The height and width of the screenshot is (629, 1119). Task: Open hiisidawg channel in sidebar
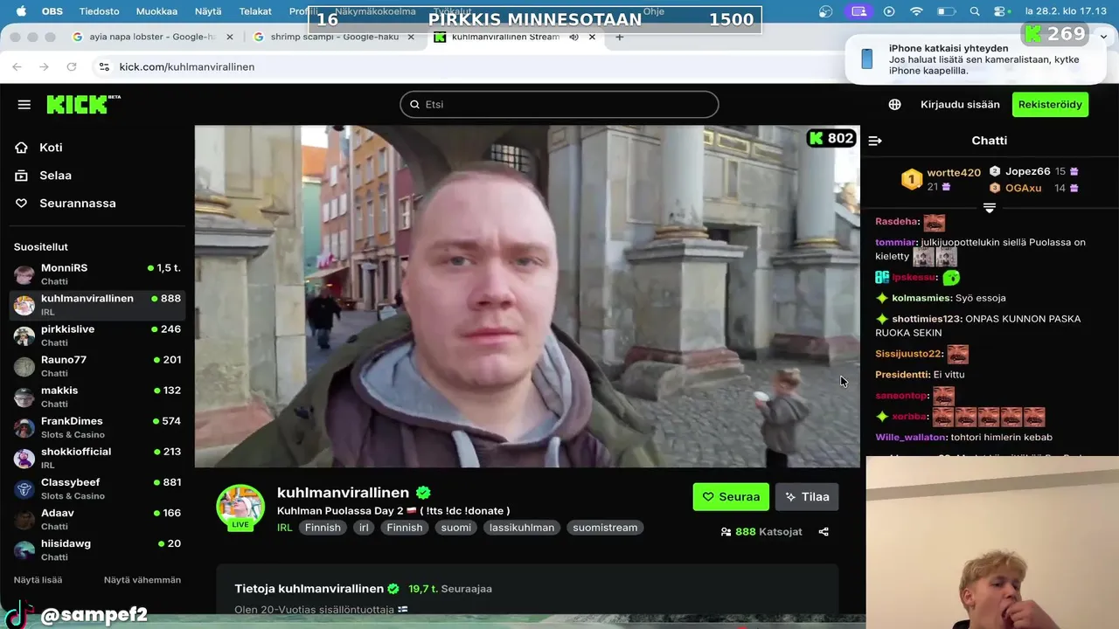tap(97, 550)
